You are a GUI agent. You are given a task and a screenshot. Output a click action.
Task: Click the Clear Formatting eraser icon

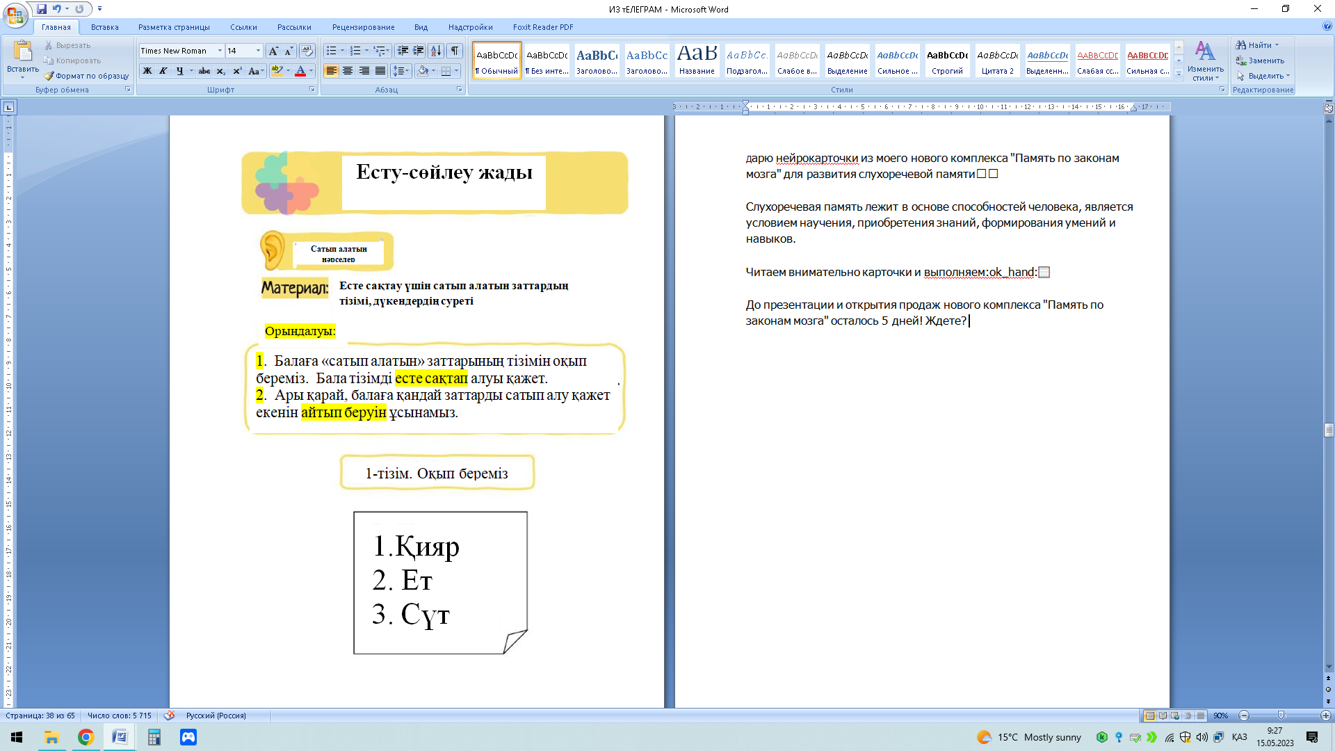(307, 51)
